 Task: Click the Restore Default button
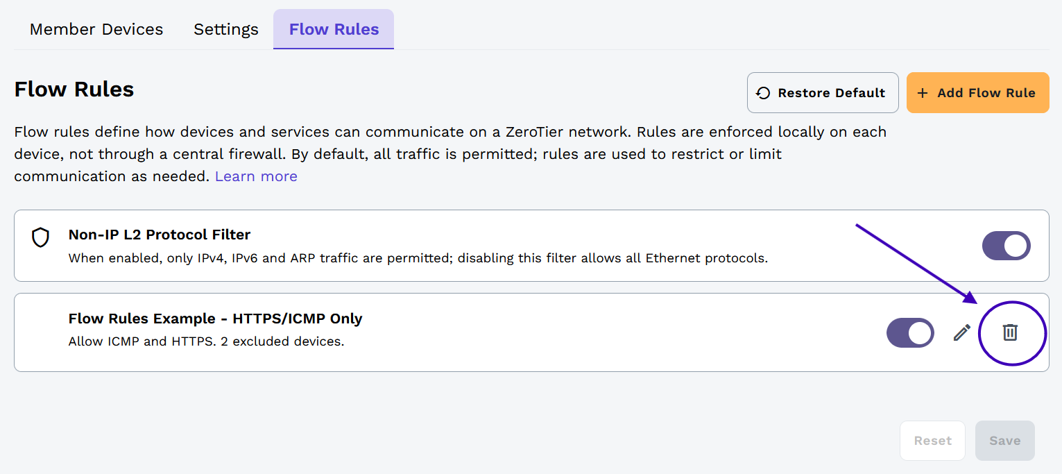pos(822,92)
